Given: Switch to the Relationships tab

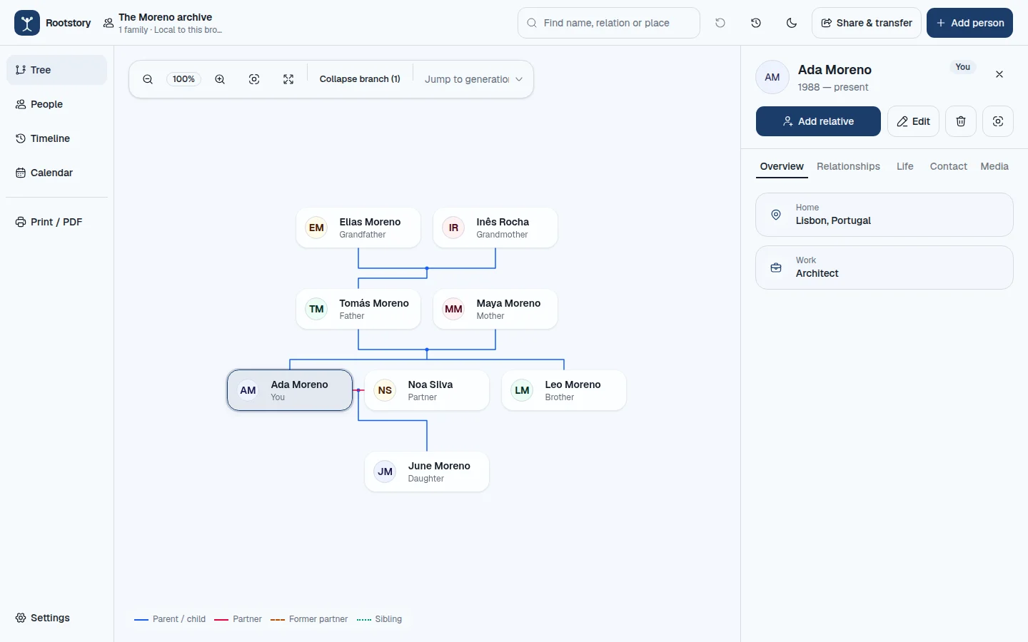Looking at the screenshot, I should point(848,166).
